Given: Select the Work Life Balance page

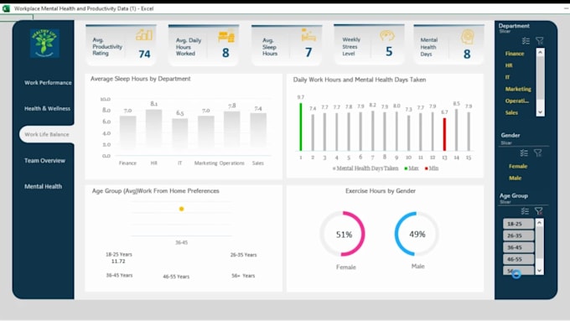Looking at the screenshot, I should click(47, 134).
